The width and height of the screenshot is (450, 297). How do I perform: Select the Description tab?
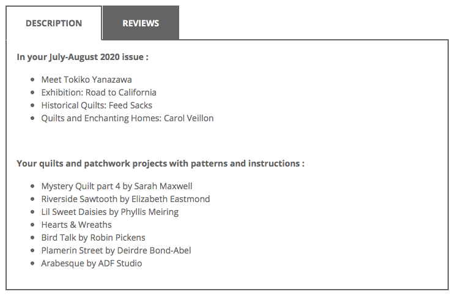(x=54, y=23)
